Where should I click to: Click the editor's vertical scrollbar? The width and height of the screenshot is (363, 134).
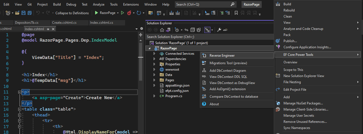point(141,84)
